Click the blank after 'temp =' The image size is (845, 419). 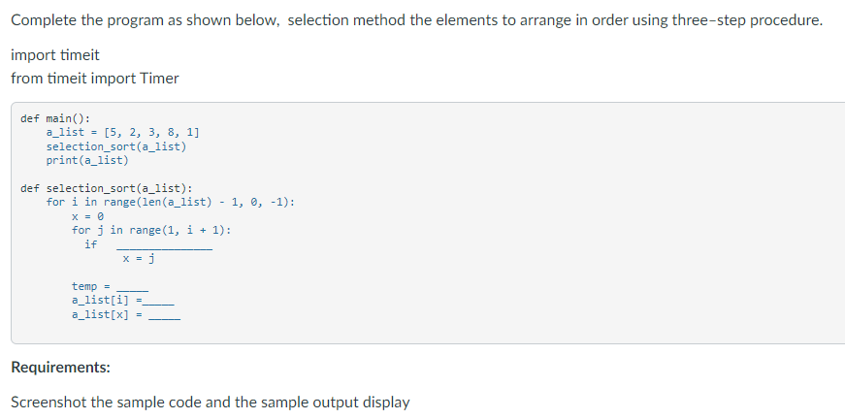(133, 290)
